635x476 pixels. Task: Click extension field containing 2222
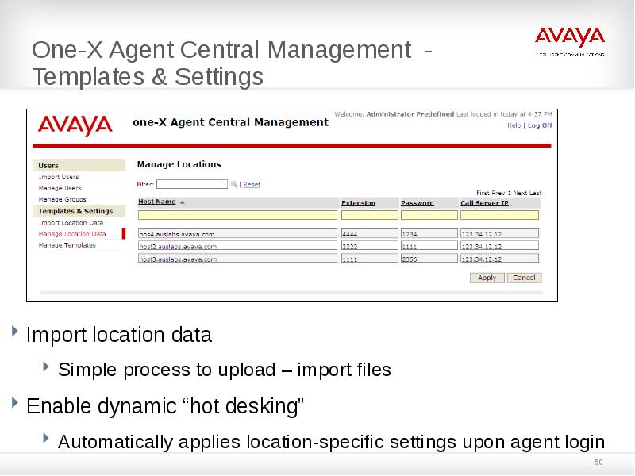coord(370,246)
